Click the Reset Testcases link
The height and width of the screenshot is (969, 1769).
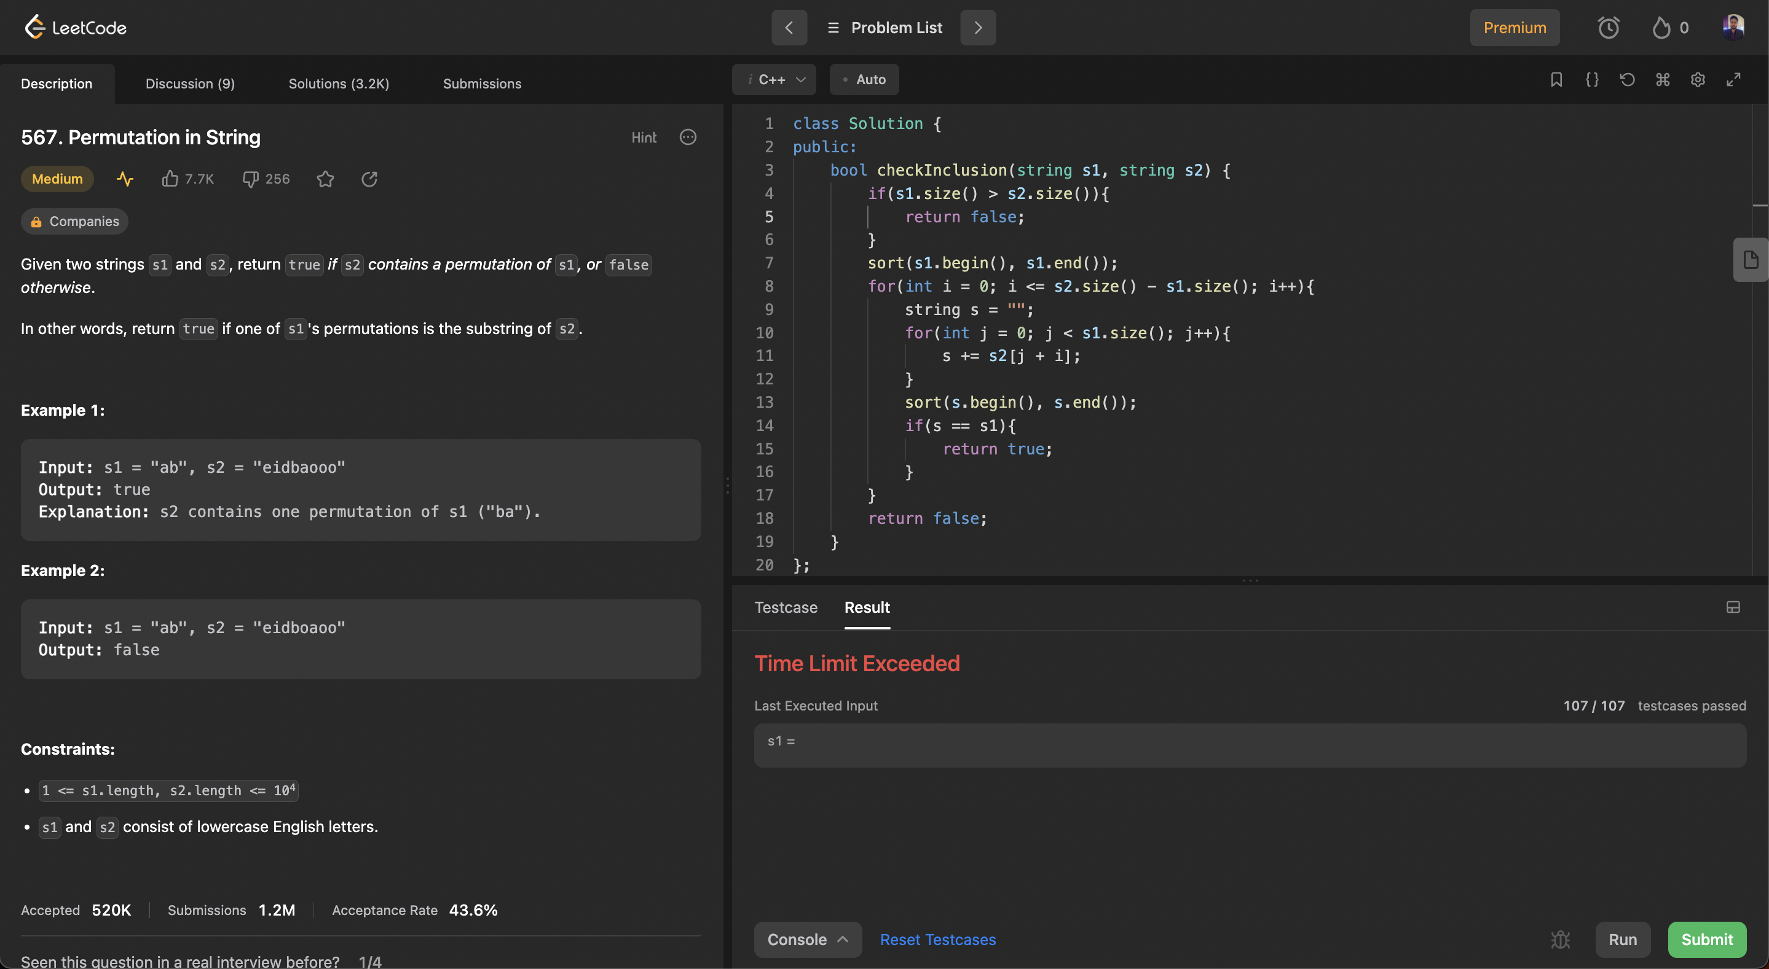click(x=937, y=940)
